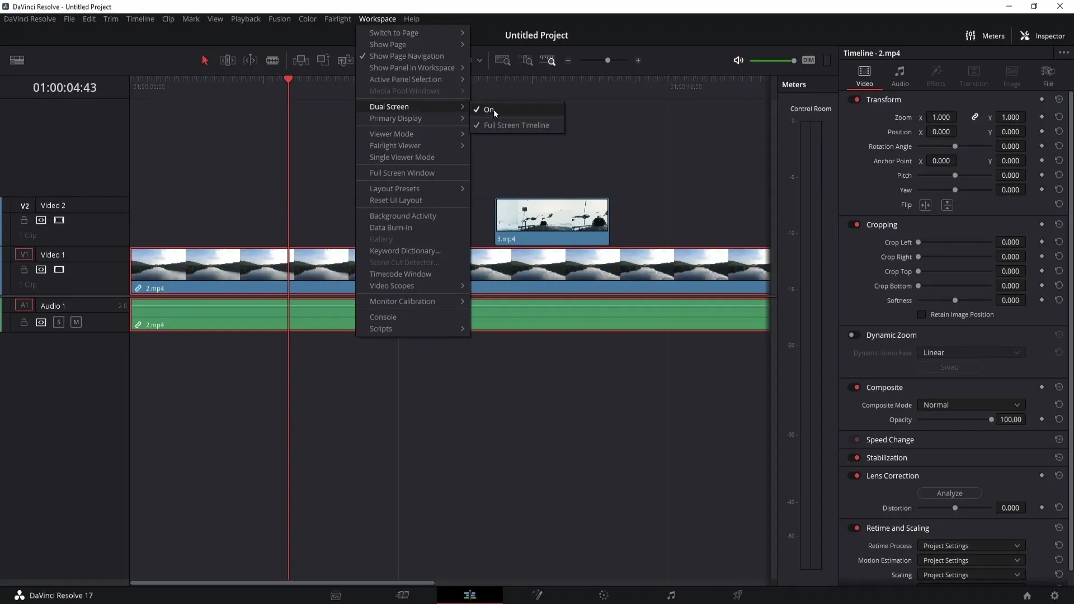Toggle the Cropping enable switch
The height and width of the screenshot is (604, 1074).
tap(854, 225)
